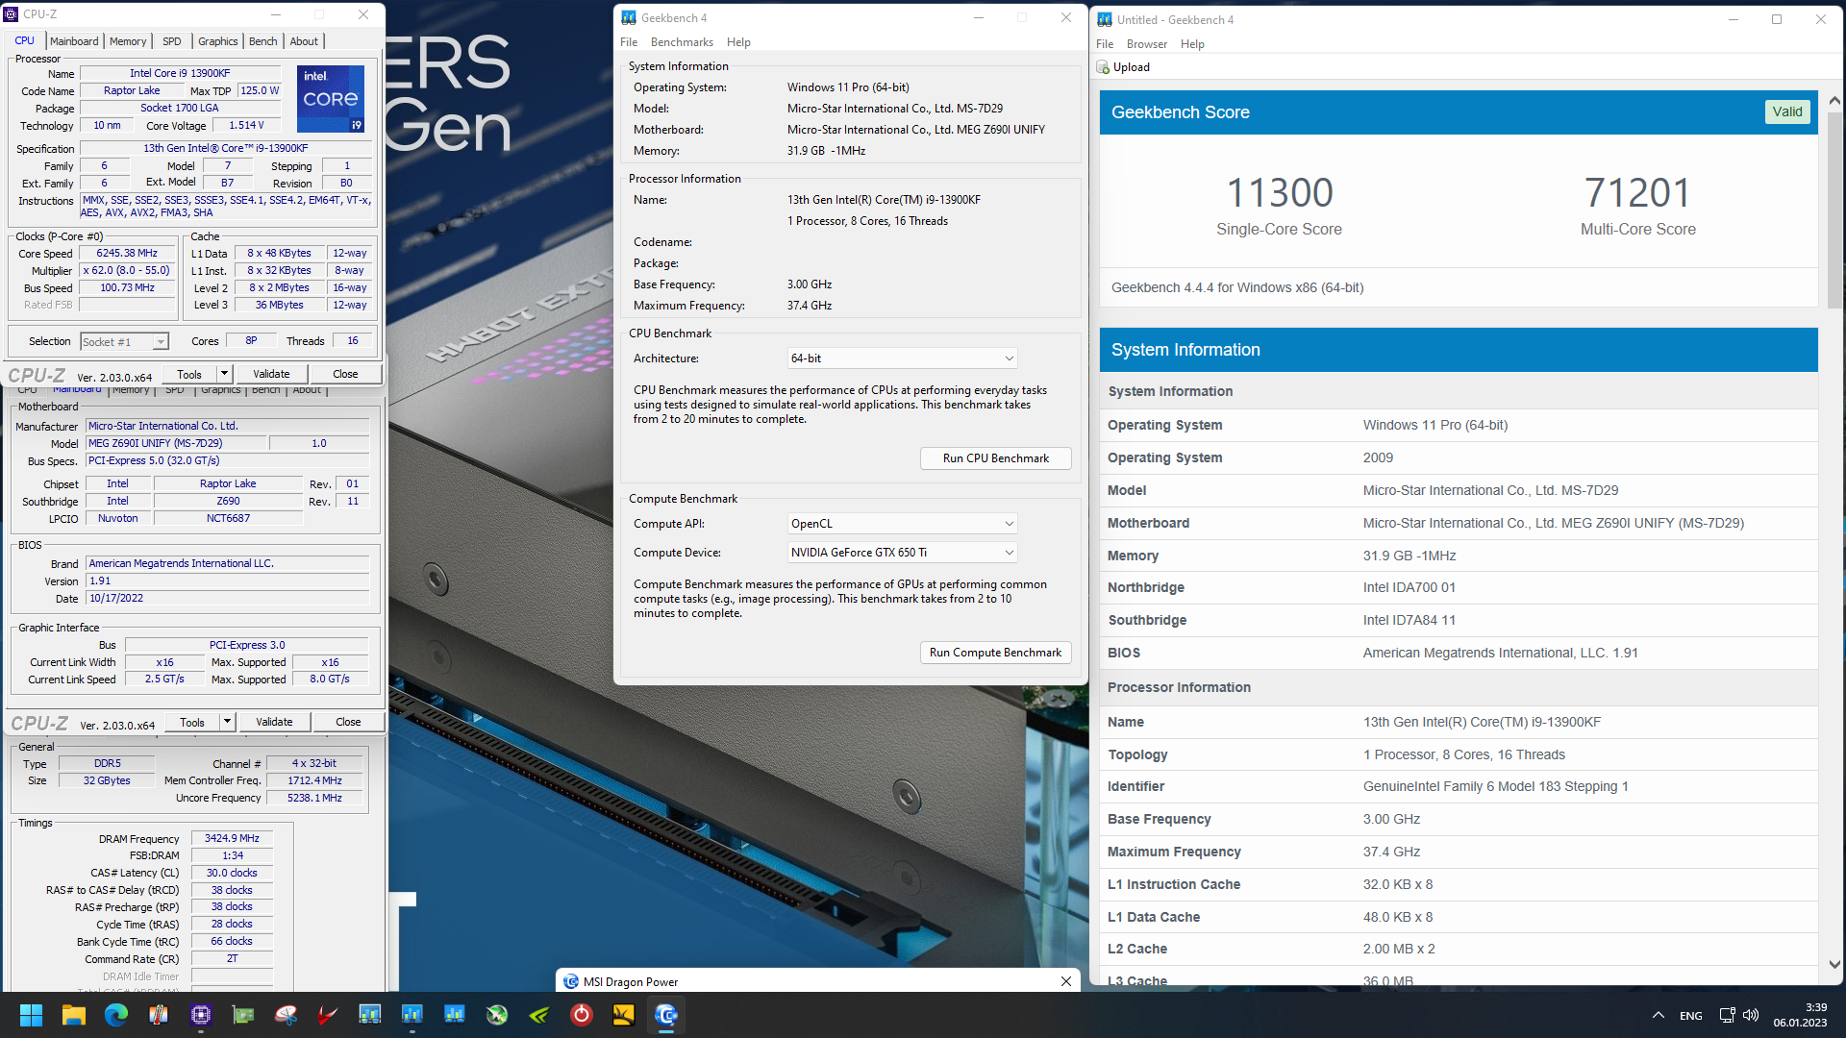
Task: Click the network status tray icon
Action: tap(1728, 1015)
